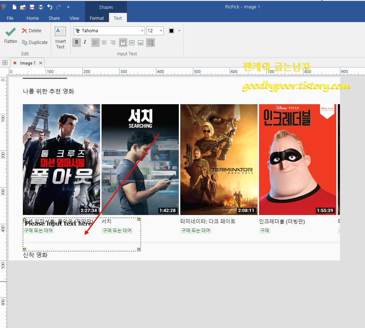Screen dimensions: 365x328
Task: Switch to the View ribbon tab
Action: (x=74, y=18)
